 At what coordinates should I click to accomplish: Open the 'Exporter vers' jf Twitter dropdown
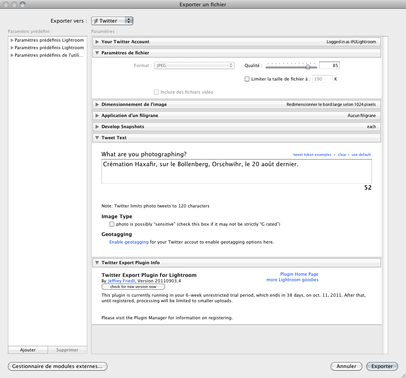pyautogui.click(x=112, y=21)
